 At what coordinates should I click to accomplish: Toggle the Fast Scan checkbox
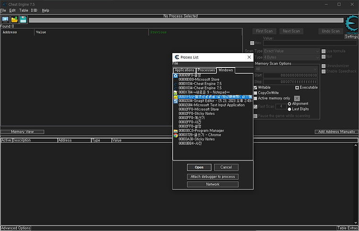pos(255,107)
